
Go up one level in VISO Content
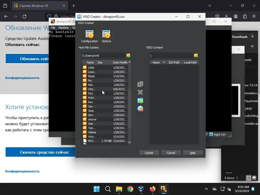tap(196, 56)
